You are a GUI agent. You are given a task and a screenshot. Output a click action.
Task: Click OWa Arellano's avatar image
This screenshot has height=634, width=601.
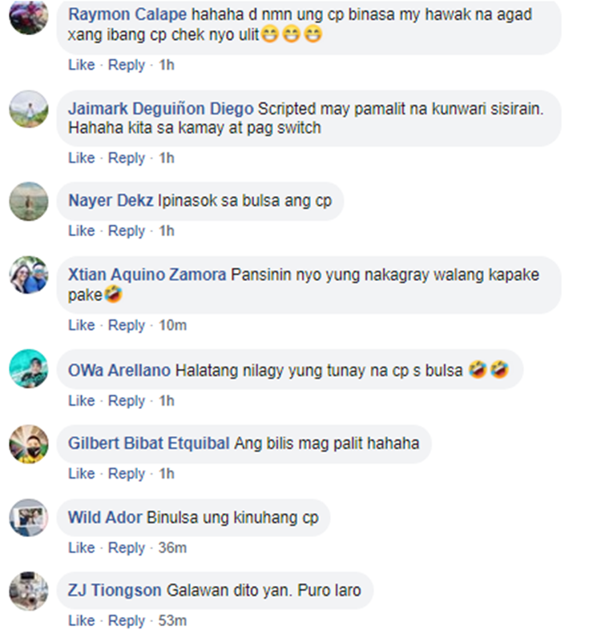tap(29, 368)
